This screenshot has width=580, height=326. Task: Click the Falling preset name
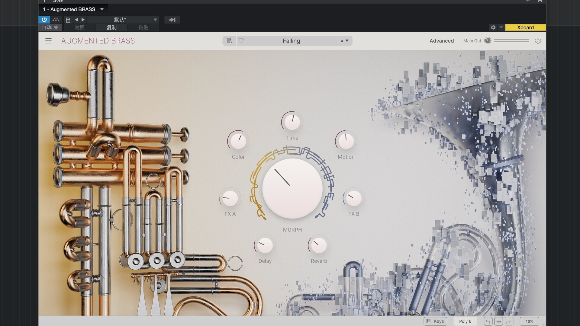(291, 41)
